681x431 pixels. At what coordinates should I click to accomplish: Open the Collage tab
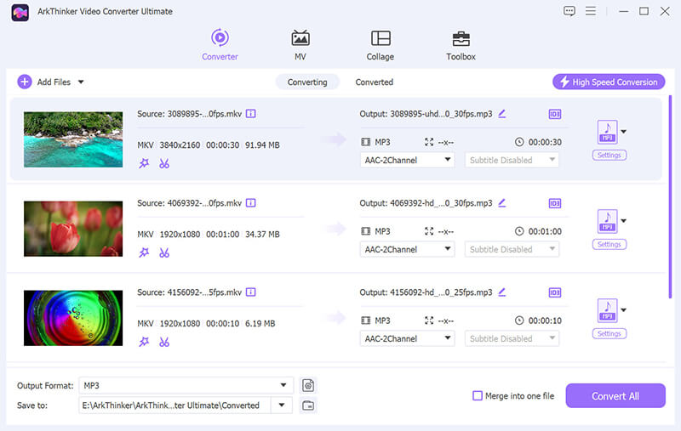[x=380, y=45]
